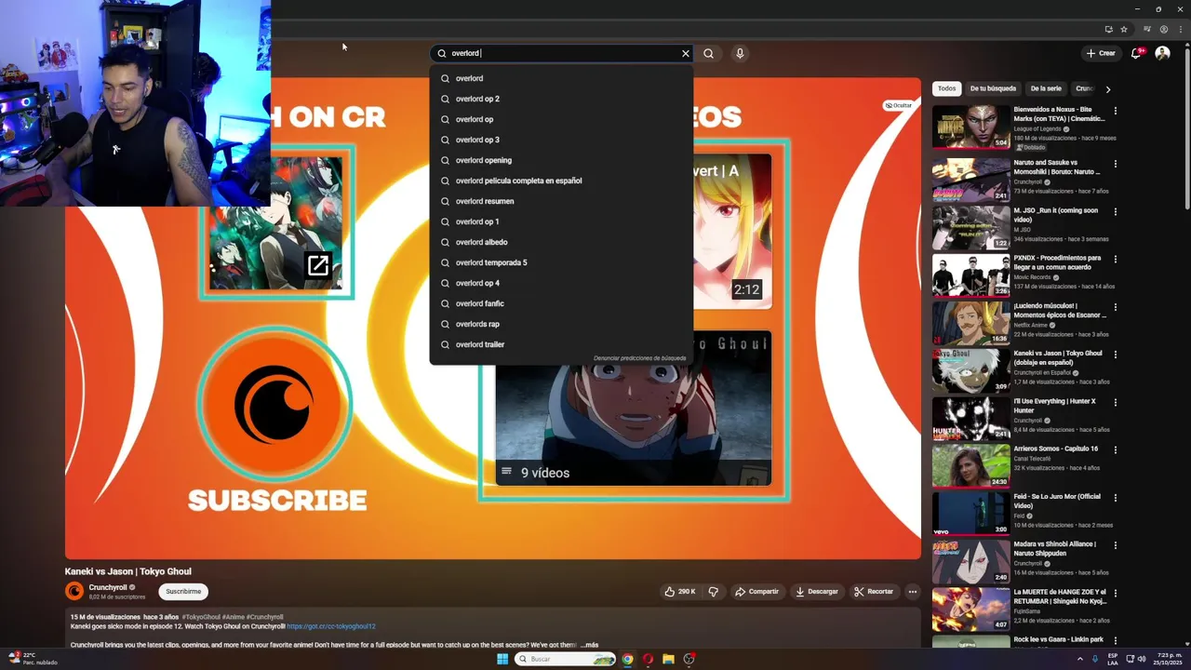
Task: Click into the search field containing 'overlord'
Action: 563,53
